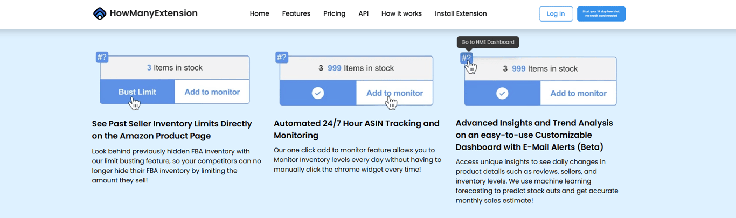Image resolution: width=736 pixels, height=218 pixels.
Task: Click the paragraph starting 'Look behind previously hidden'
Action: tap(176, 166)
